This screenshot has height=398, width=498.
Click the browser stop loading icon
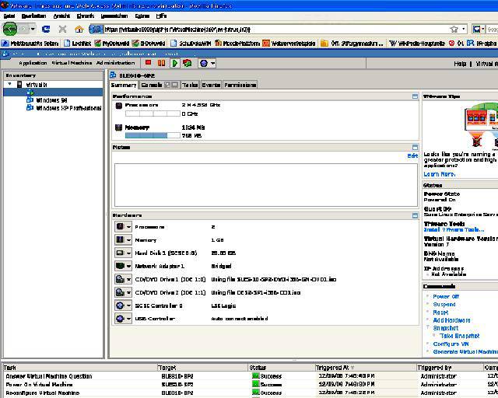(63, 29)
